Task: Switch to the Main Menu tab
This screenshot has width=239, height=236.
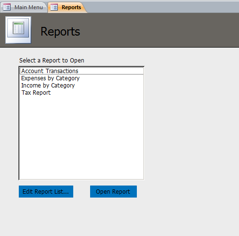Action: (24, 7)
